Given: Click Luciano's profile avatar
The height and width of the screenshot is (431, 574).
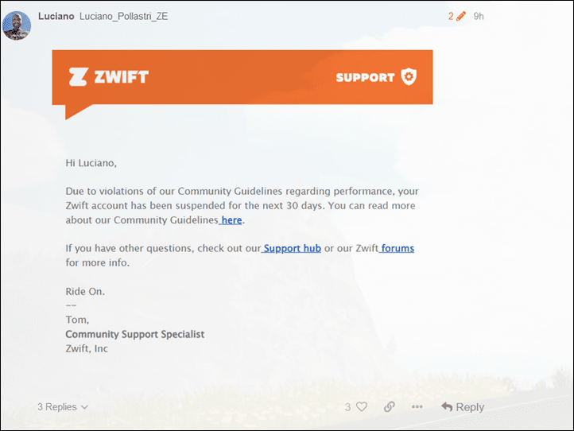Looking at the screenshot, I should [17, 25].
